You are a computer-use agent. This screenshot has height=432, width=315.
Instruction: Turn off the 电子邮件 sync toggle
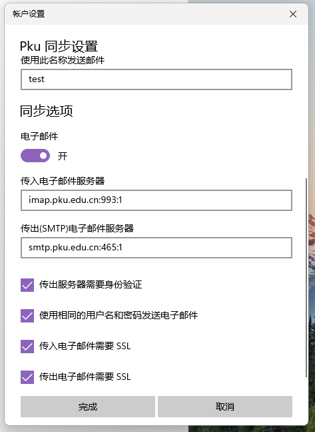tap(35, 156)
